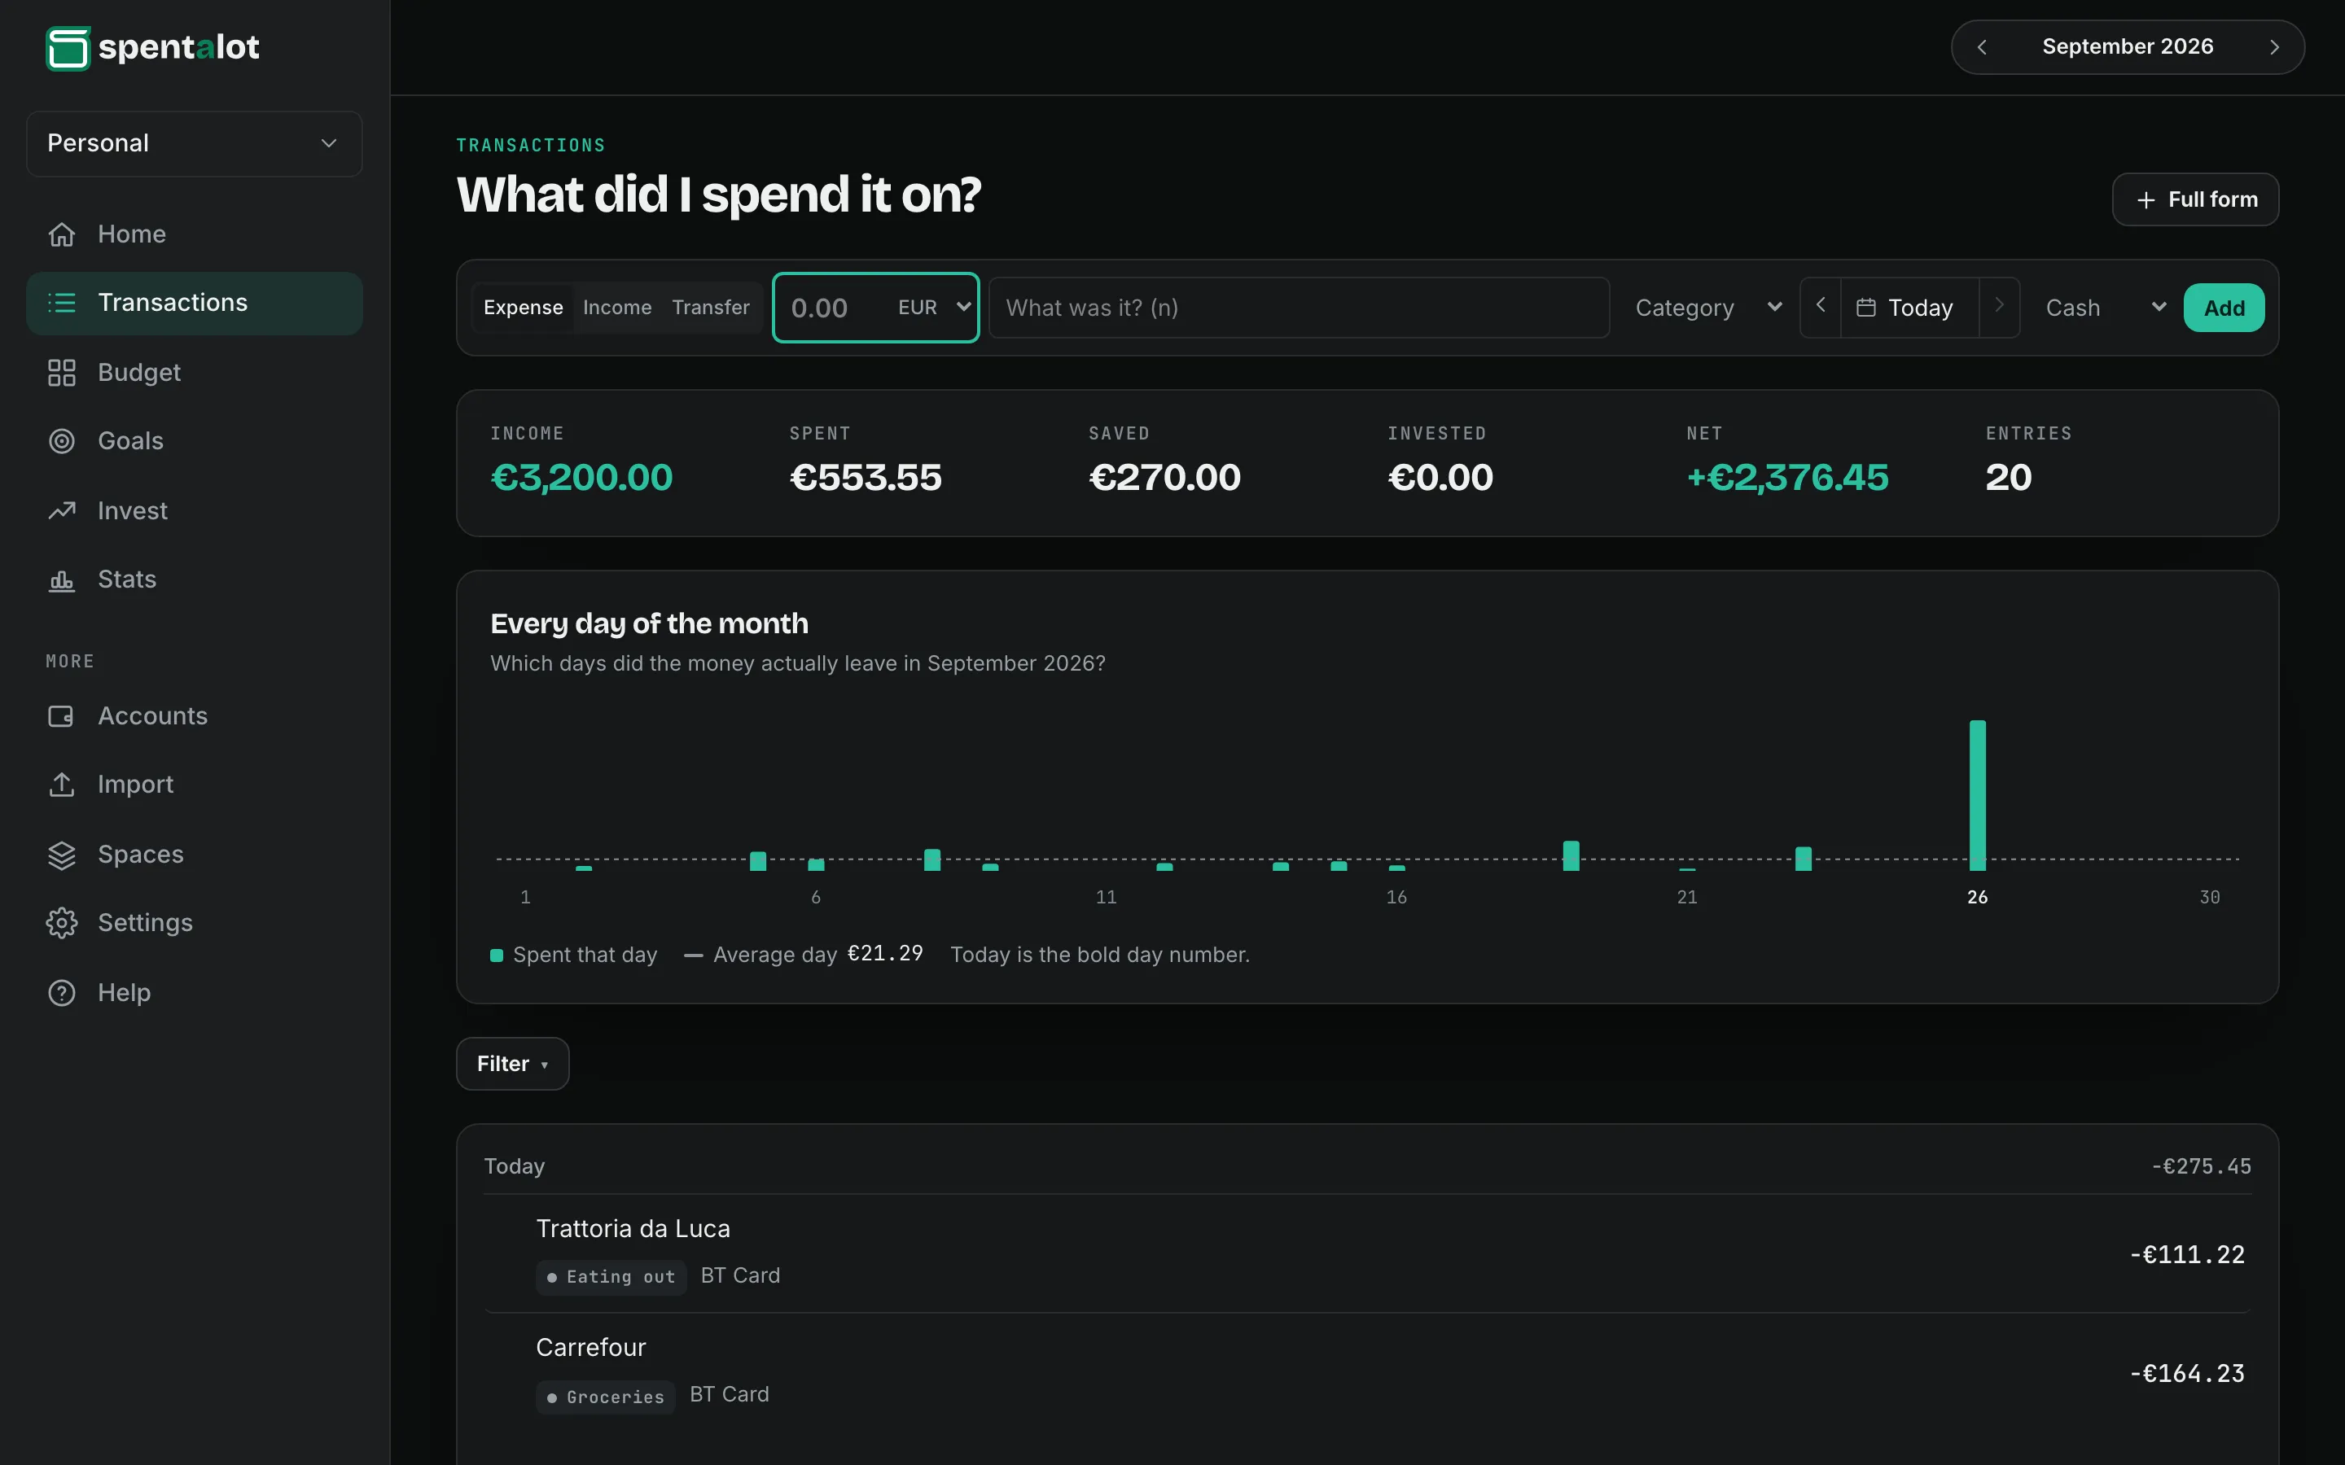2345x1465 pixels.
Task: Step date back one day
Action: (x=1821, y=307)
